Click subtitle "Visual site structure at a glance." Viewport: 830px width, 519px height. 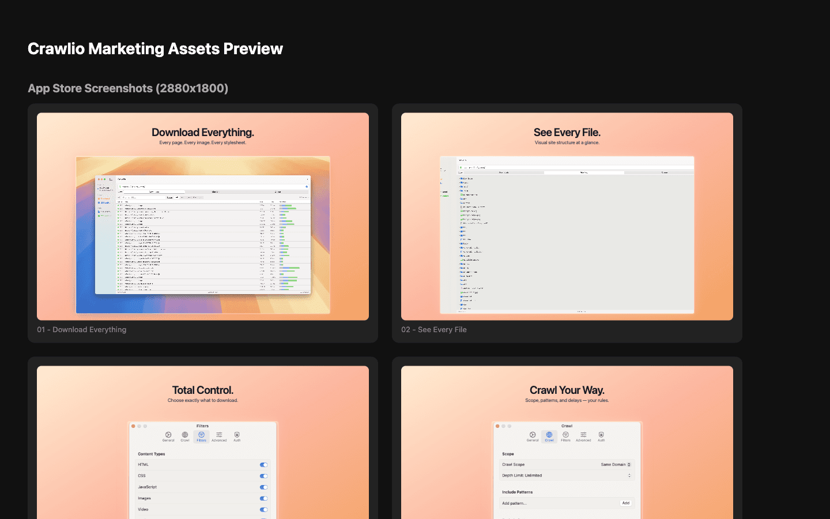567,142
